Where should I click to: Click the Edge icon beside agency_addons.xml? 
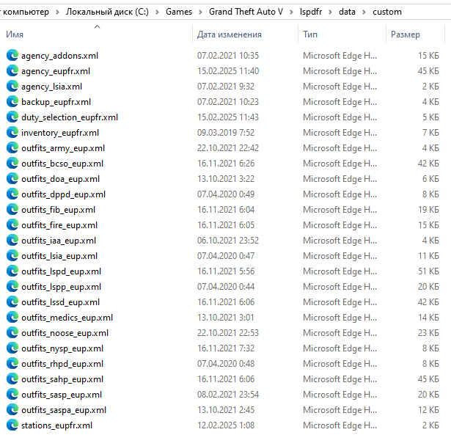12,55
